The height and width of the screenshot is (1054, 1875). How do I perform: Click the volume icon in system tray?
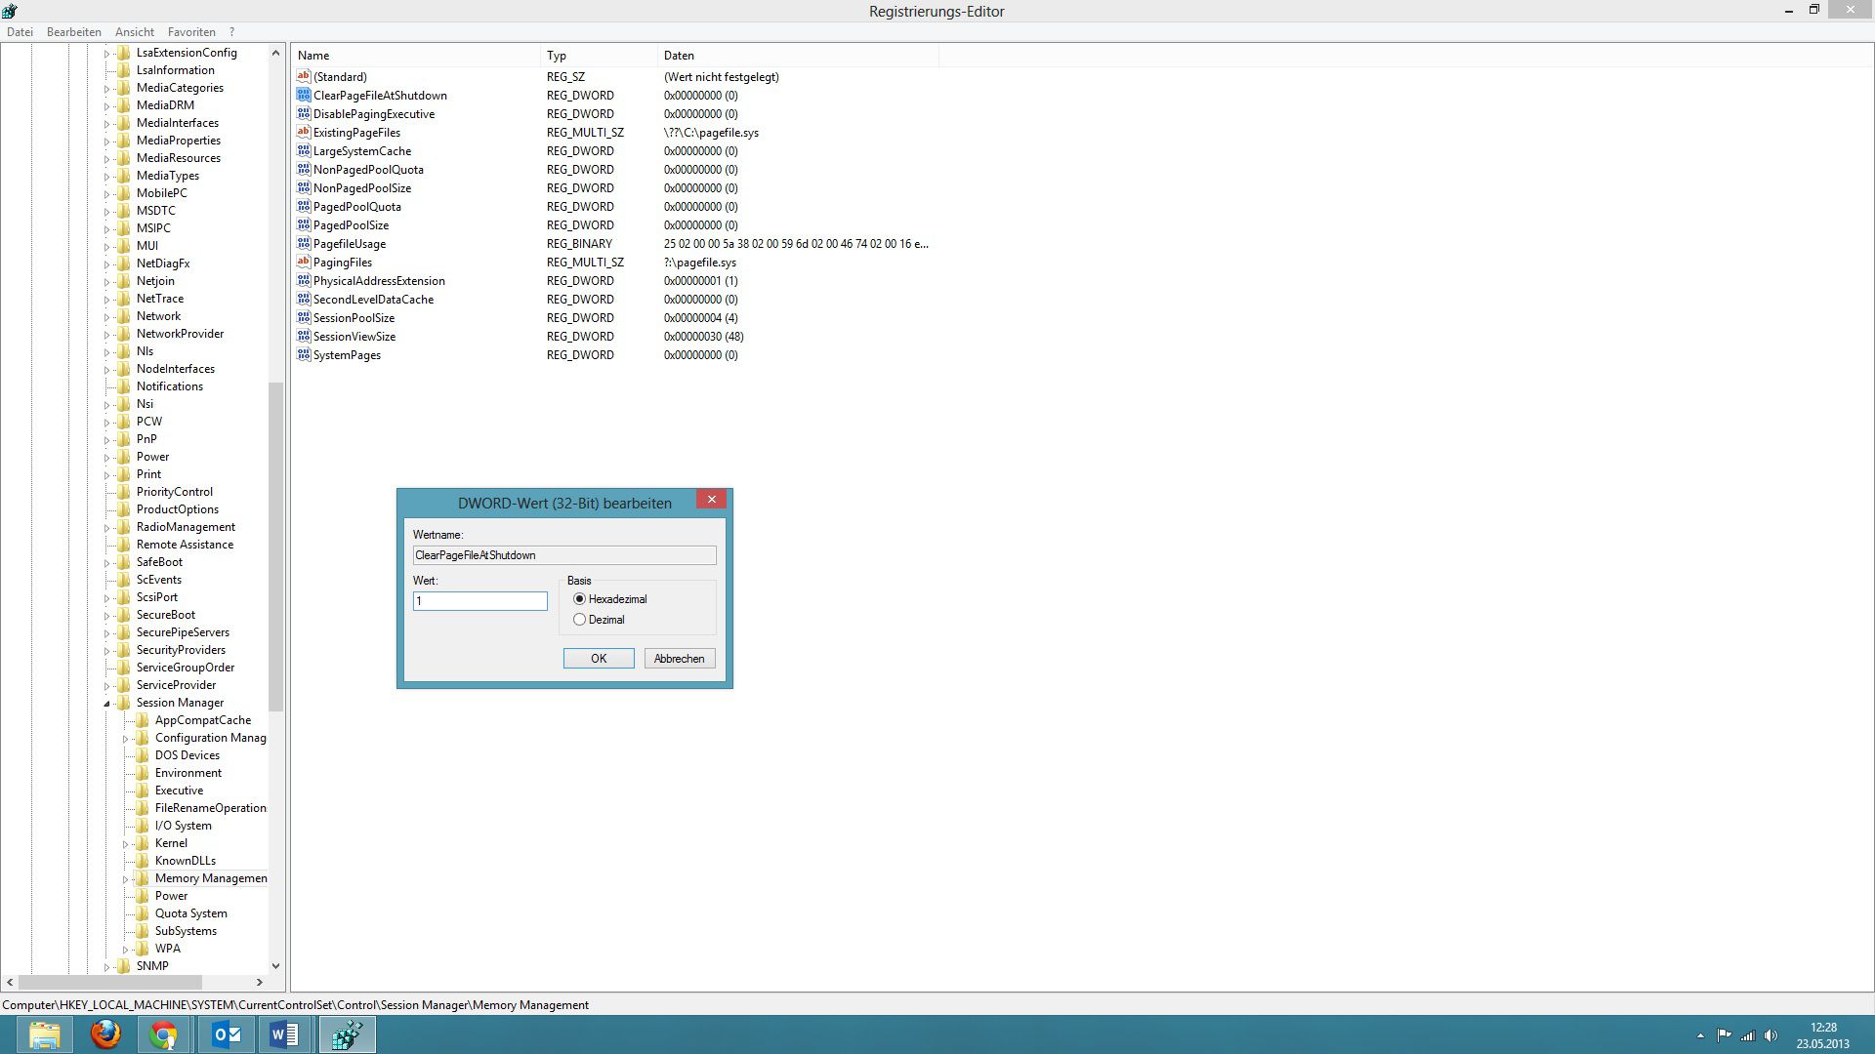click(x=1771, y=1035)
